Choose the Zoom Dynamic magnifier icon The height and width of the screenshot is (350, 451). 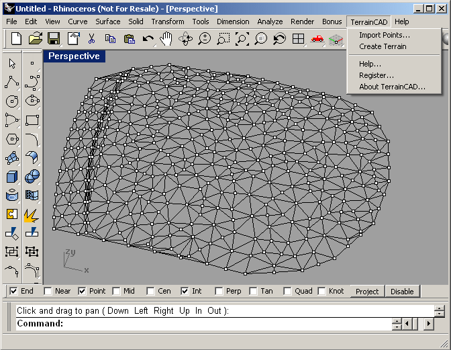[205, 38]
